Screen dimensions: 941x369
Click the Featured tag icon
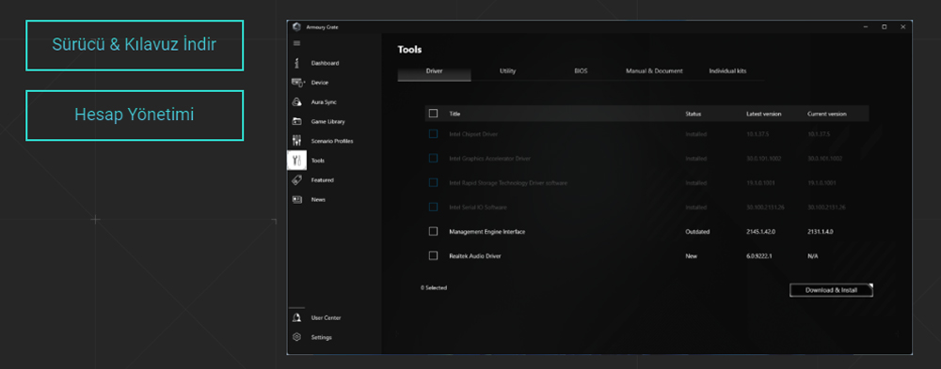(x=296, y=179)
